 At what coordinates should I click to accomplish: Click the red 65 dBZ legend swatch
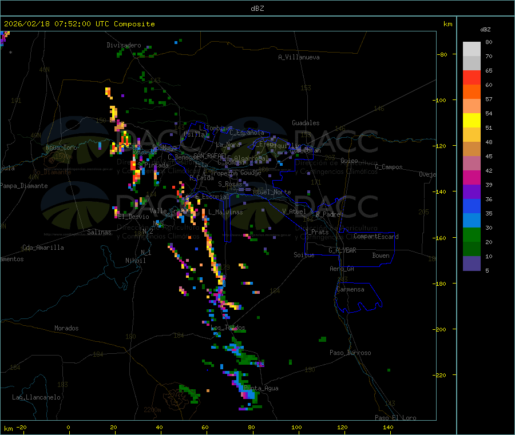coord(472,77)
